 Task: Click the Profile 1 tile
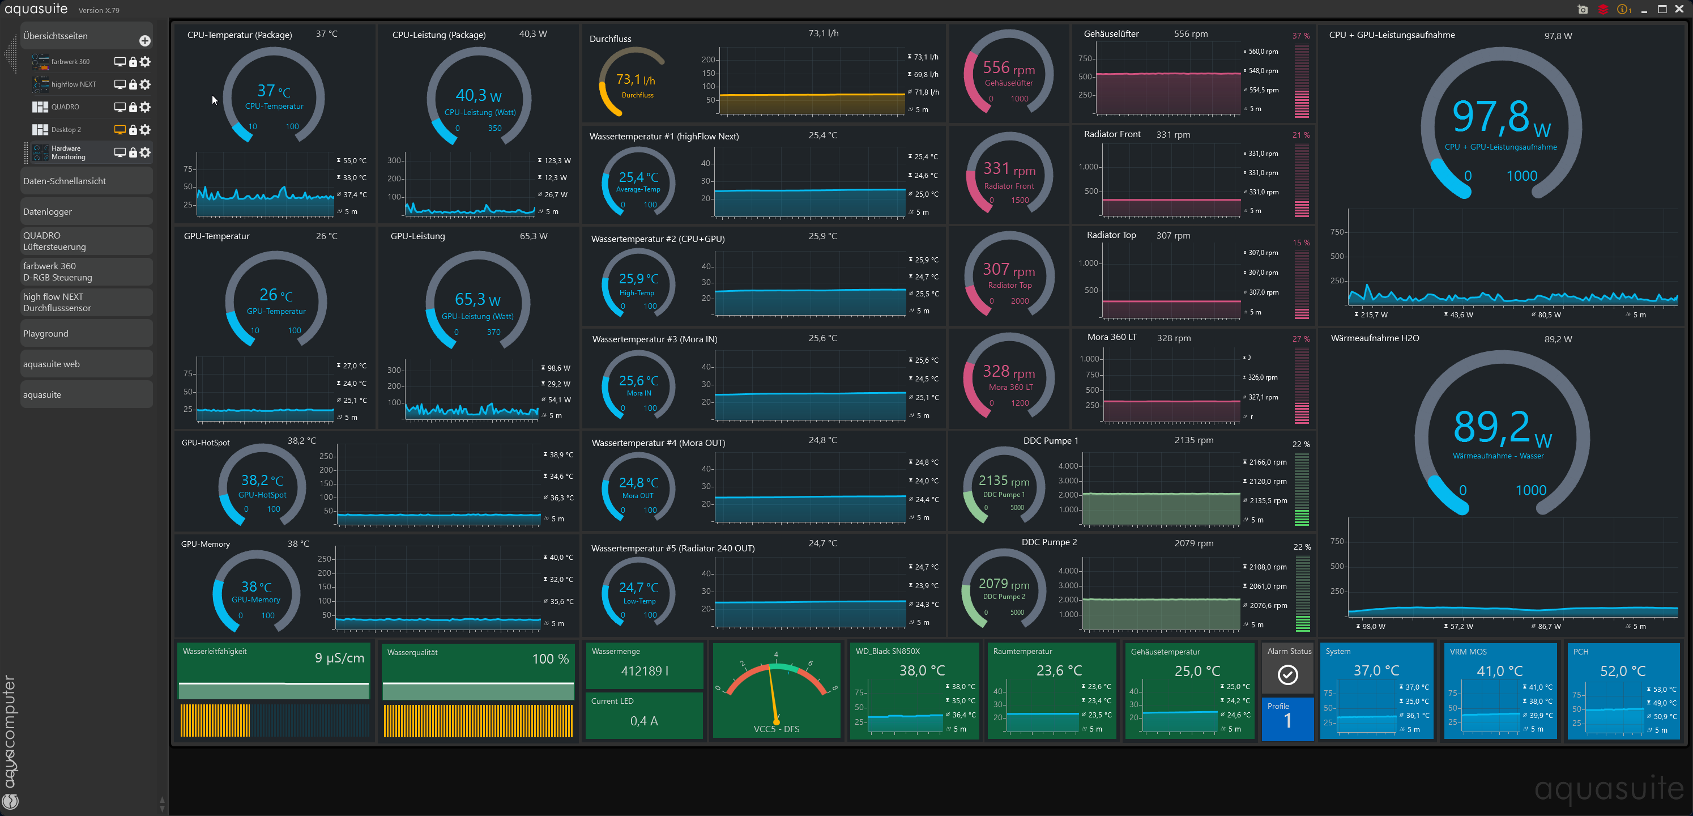coord(1287,718)
